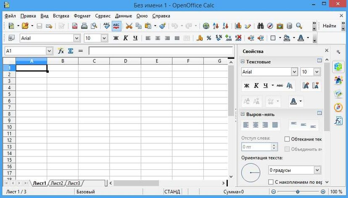This screenshot has height=198, width=348.
Task: Open Find & Replace binoculars icon
Action: tap(261, 26)
